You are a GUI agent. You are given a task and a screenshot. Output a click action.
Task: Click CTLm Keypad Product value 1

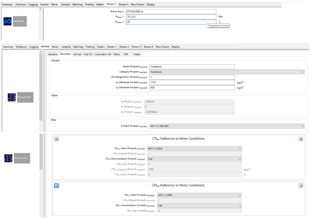[194, 154]
